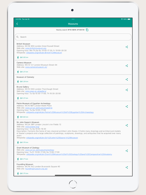Image resolution: width=146 pixels, height=195 pixels.
Task: Select the Camera Museum title
Action: (x=24, y=63)
